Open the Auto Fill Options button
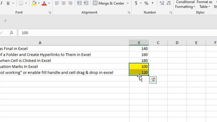 coord(153,80)
